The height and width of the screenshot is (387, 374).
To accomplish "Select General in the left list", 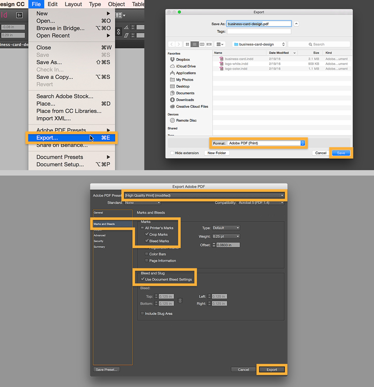I will pos(112,213).
